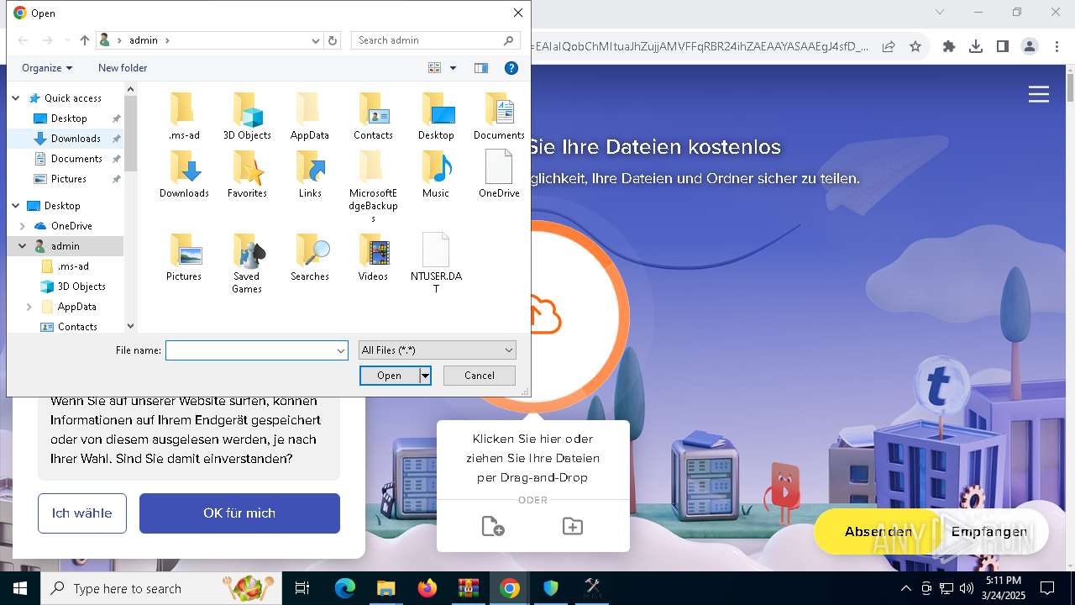Open Microsoft Edge from taskbar
The width and height of the screenshot is (1075, 605).
click(x=345, y=588)
